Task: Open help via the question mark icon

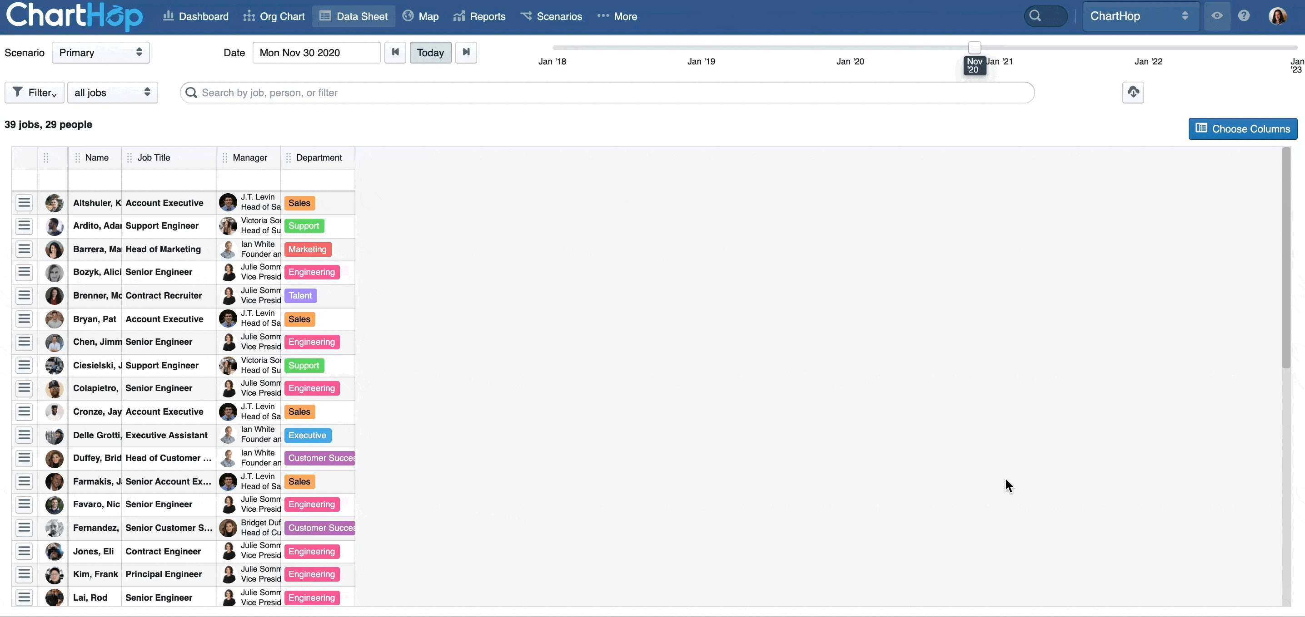Action: coord(1244,16)
